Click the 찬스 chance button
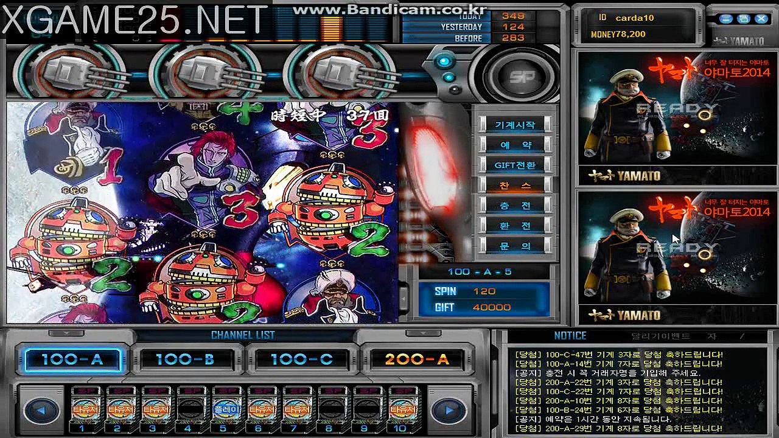The image size is (779, 438). pyautogui.click(x=515, y=185)
